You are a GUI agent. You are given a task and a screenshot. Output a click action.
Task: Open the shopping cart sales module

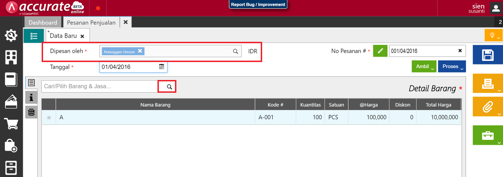(11, 124)
